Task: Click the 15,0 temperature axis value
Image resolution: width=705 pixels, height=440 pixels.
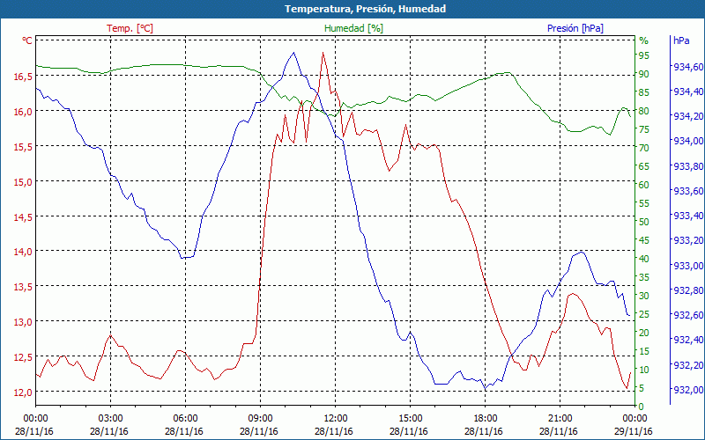Action: pyautogui.click(x=23, y=182)
